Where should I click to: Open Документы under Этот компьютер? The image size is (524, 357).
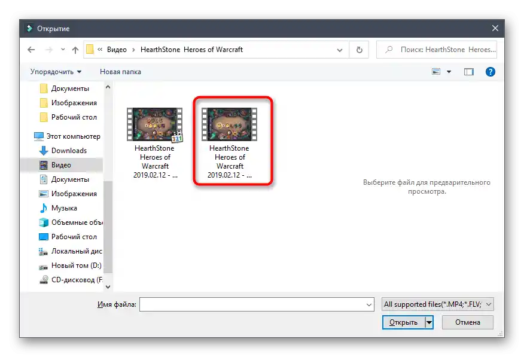tap(64, 179)
